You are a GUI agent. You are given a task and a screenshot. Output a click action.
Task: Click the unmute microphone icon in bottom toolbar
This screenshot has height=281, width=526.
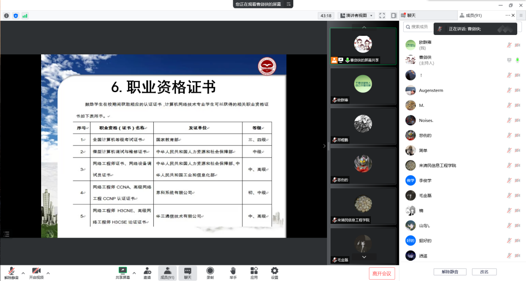click(11, 271)
